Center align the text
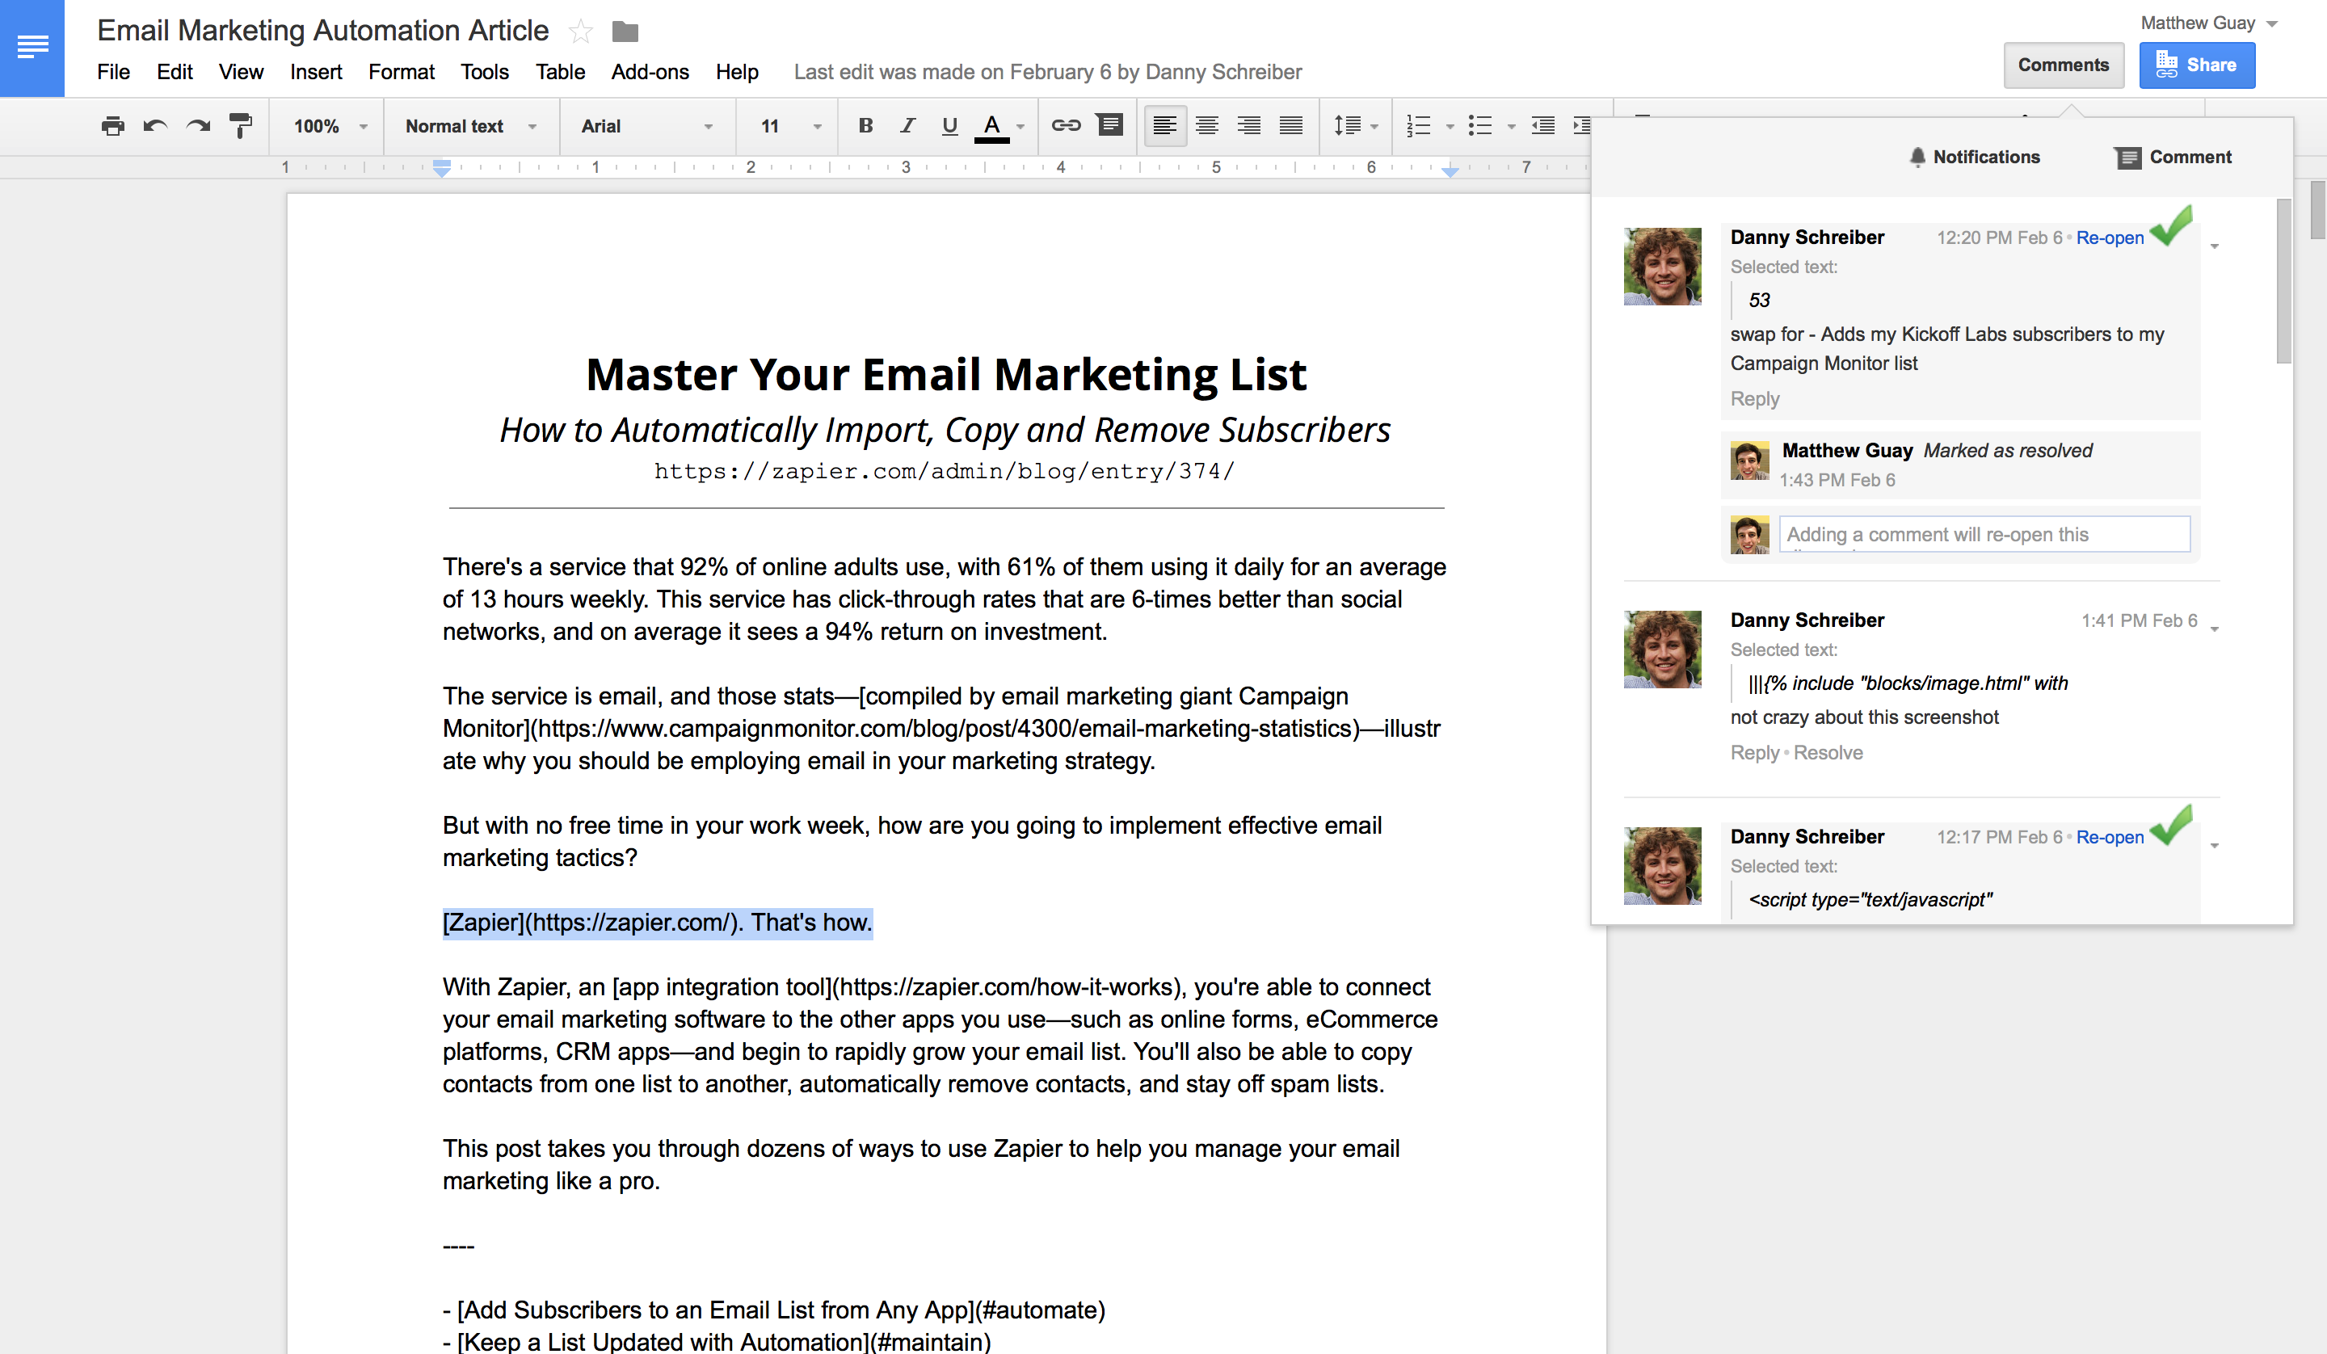The image size is (2327, 1354). tap(1207, 125)
